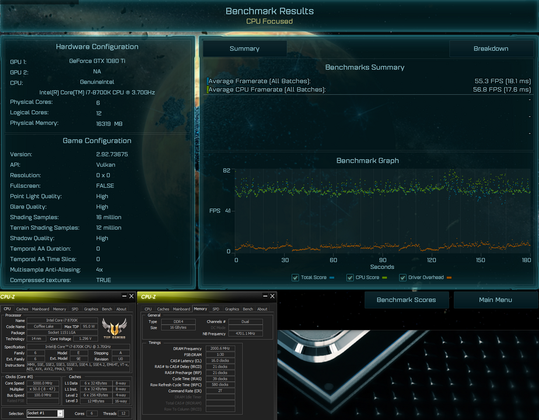This screenshot has width=539, height=420.
Task: Click the orange Driver Overhead legend swatch
Action: coord(449,278)
